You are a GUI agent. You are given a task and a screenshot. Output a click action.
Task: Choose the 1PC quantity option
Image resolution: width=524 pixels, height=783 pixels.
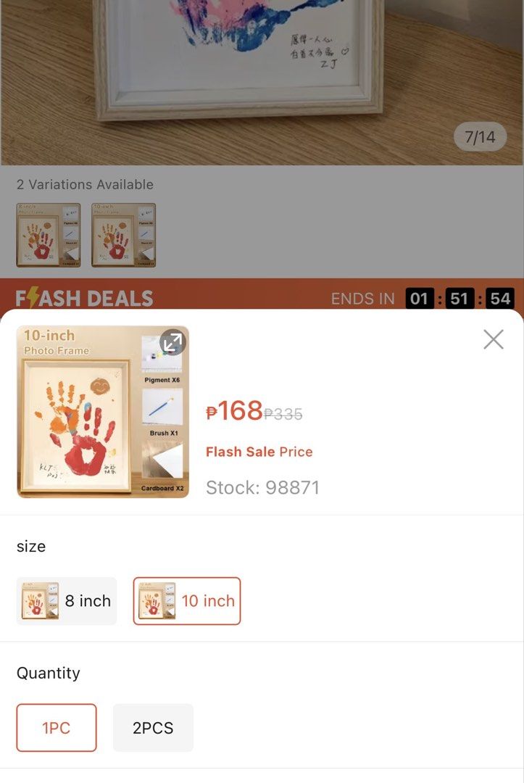(57, 728)
